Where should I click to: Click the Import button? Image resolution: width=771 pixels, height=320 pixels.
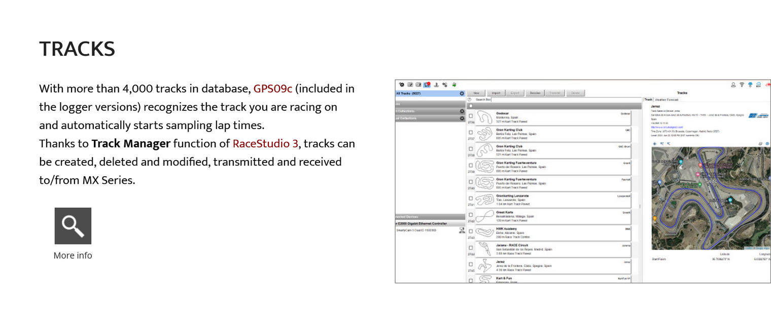pos(496,93)
